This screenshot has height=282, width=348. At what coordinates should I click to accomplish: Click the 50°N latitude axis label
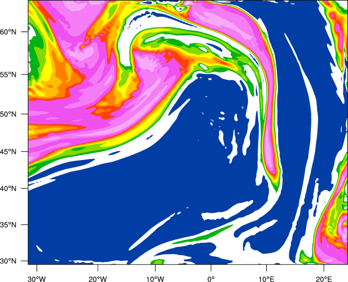[8, 114]
